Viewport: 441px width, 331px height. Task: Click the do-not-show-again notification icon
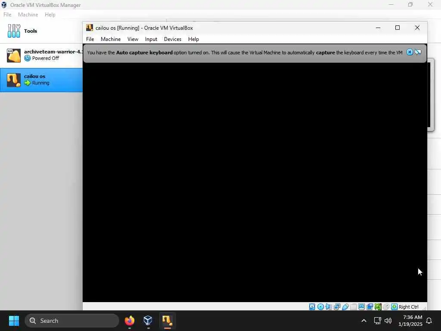(x=418, y=52)
